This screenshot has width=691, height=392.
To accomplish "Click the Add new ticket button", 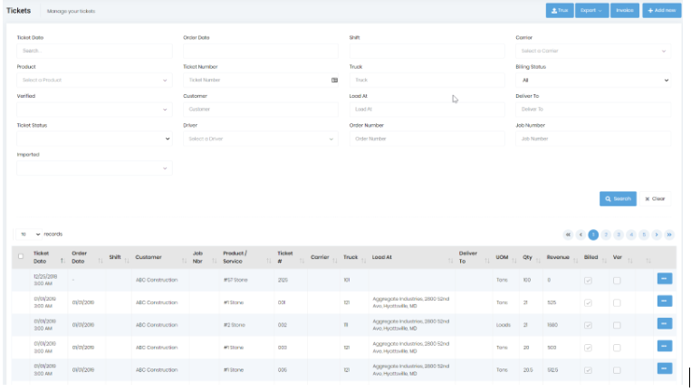I will [661, 11].
